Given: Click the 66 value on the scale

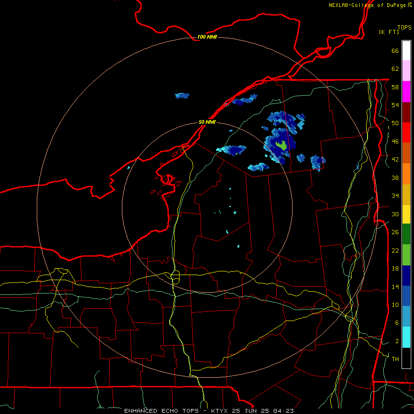Looking at the screenshot, I should (x=395, y=51).
